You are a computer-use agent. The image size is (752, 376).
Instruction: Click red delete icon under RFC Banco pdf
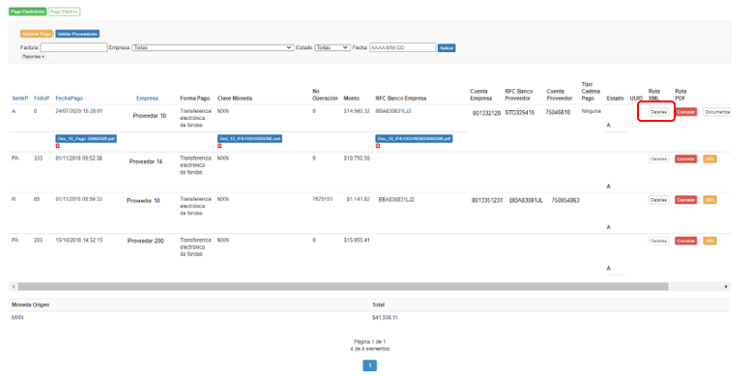point(377,146)
